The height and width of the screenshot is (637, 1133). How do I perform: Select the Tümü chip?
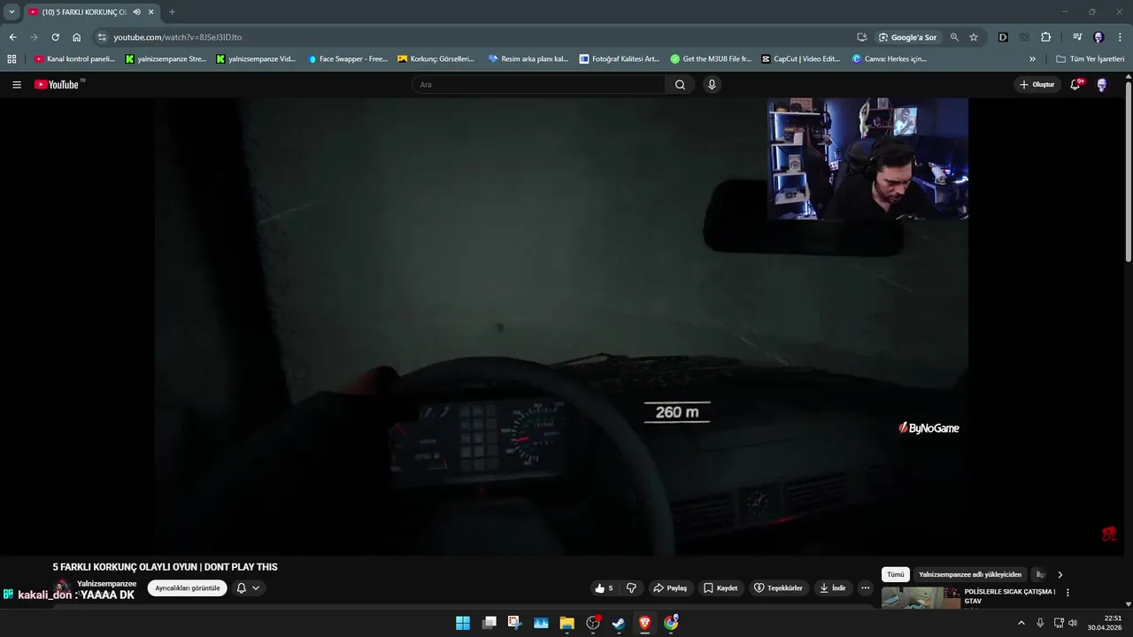coord(896,575)
